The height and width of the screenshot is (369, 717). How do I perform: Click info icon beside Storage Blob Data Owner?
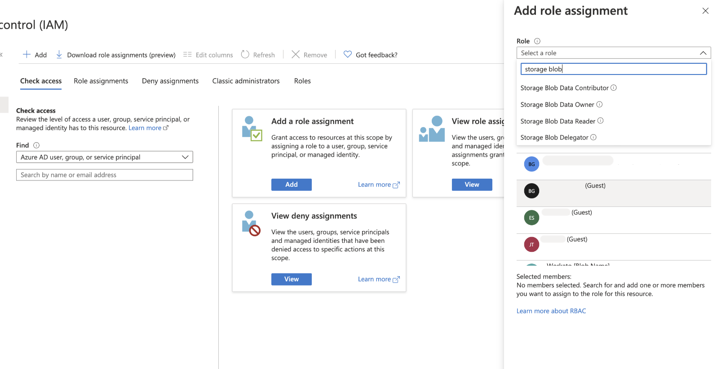[x=599, y=104]
